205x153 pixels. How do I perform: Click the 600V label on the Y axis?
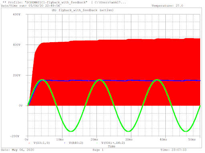[16, 14]
